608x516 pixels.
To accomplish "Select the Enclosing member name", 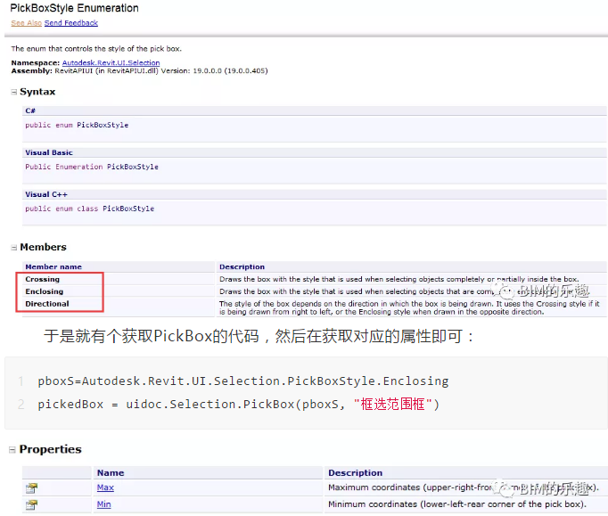I will [45, 291].
